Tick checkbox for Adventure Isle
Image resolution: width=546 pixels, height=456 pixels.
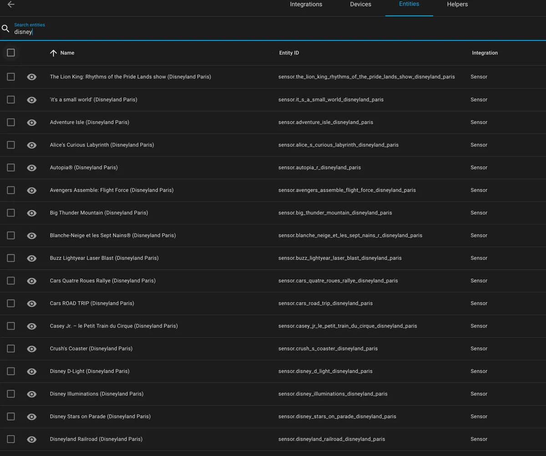coord(11,122)
